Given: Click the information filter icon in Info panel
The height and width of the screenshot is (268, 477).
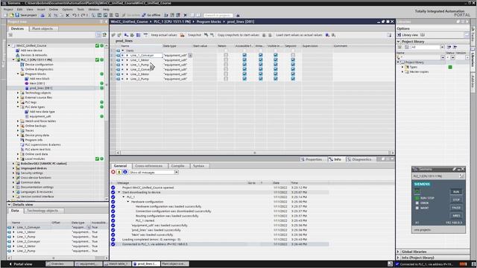Looking at the screenshot, I should [124, 172].
